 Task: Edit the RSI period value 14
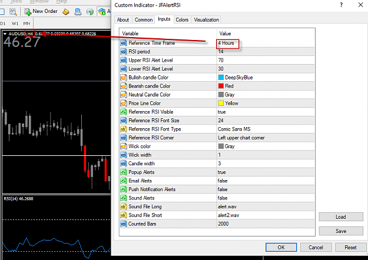221,52
